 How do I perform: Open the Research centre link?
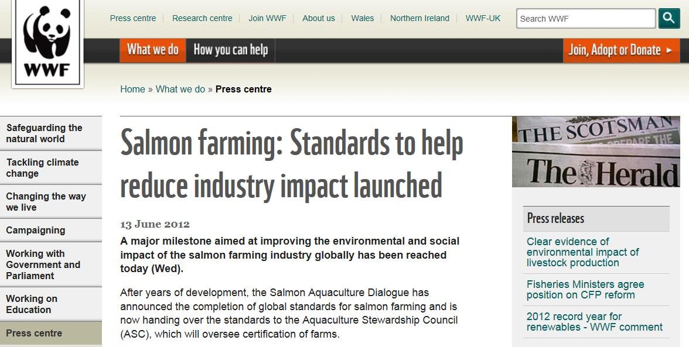click(202, 18)
